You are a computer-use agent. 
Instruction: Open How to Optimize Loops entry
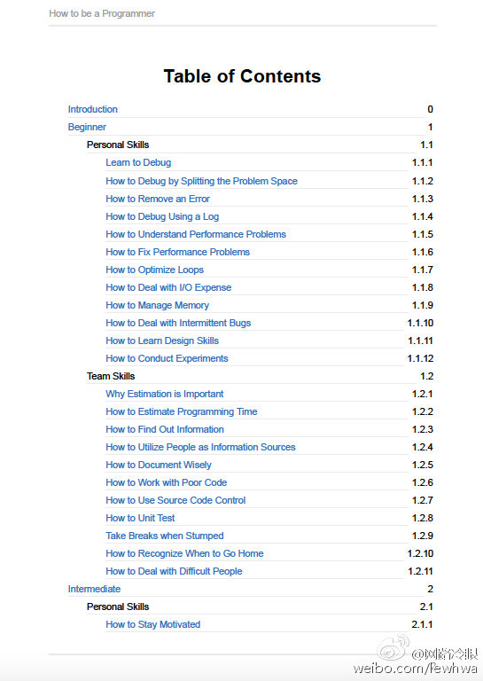tap(154, 270)
